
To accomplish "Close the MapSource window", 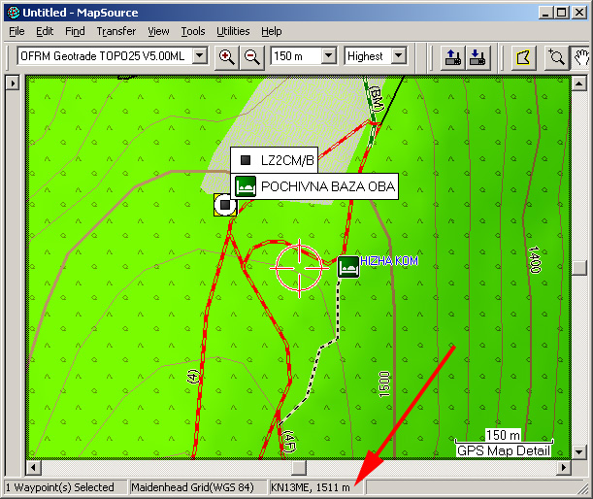I will pos(579,13).
